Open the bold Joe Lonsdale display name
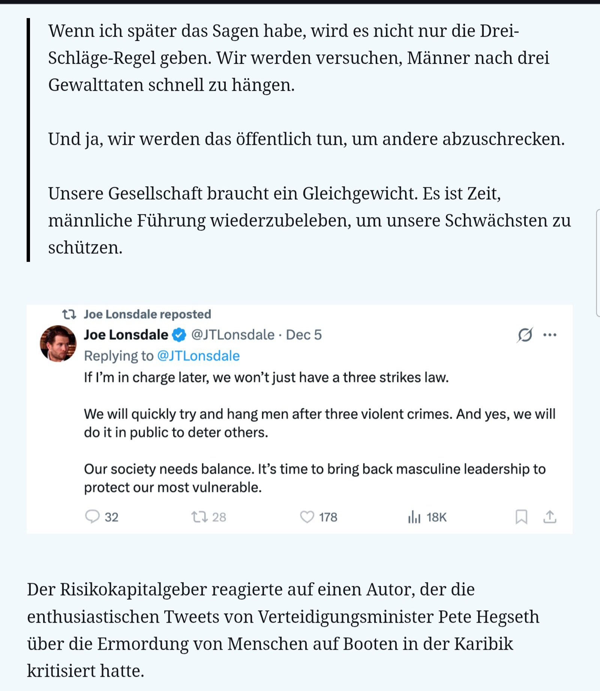The width and height of the screenshot is (600, 691). 126,335
